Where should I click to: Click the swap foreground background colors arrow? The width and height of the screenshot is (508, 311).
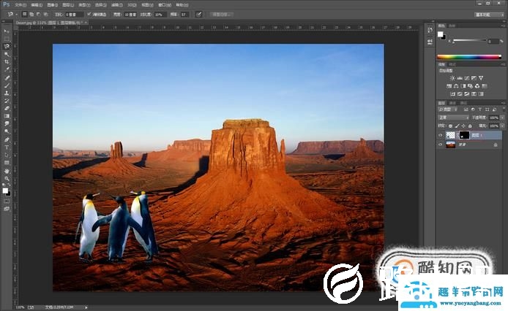(x=9, y=186)
